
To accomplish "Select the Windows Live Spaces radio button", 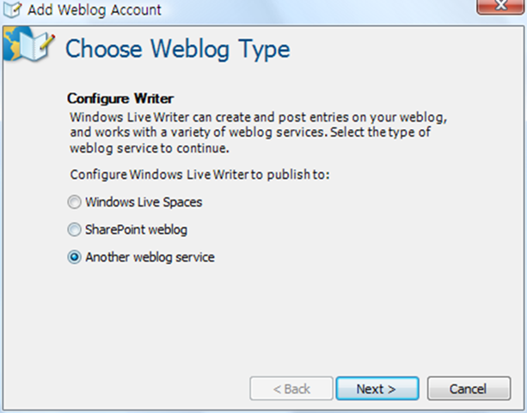I will pyautogui.click(x=75, y=203).
